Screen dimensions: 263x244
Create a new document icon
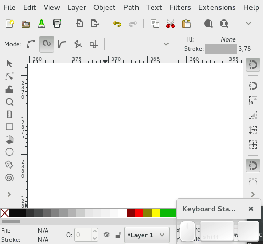(x=10, y=24)
